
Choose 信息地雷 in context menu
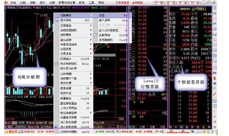point(73,88)
